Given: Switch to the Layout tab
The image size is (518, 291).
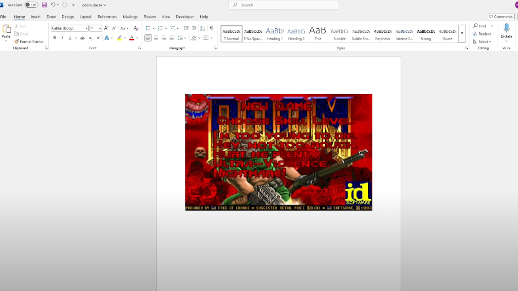Looking at the screenshot, I should pyautogui.click(x=85, y=17).
